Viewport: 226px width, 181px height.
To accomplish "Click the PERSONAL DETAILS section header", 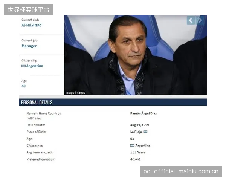I will pyautogui.click(x=113, y=102).
